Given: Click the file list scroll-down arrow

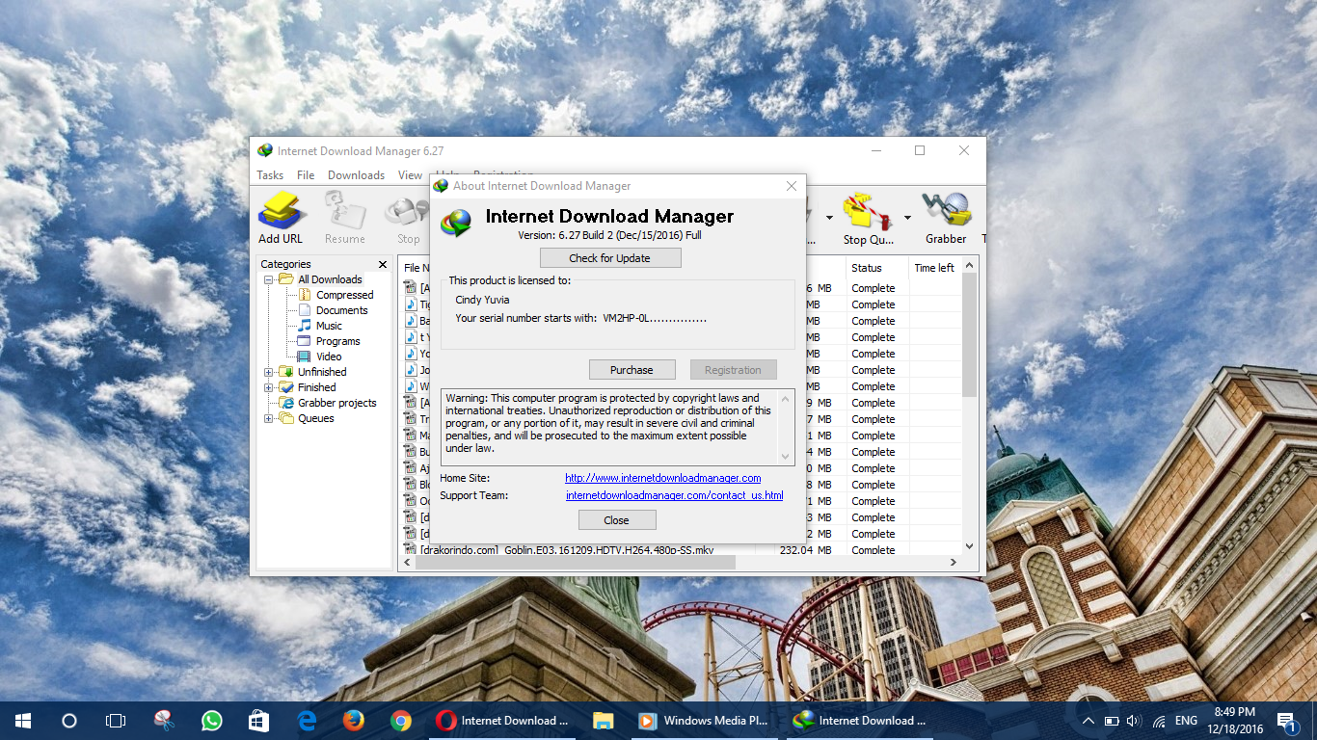Looking at the screenshot, I should [969, 545].
